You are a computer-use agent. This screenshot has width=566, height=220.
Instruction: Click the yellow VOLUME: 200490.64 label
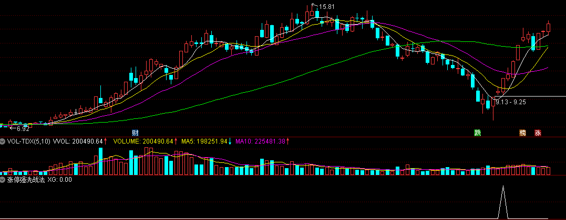143,141
